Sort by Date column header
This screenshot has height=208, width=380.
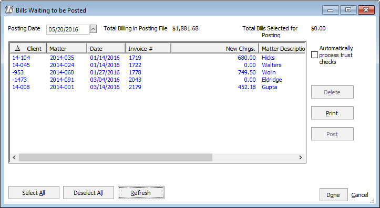[106, 48]
